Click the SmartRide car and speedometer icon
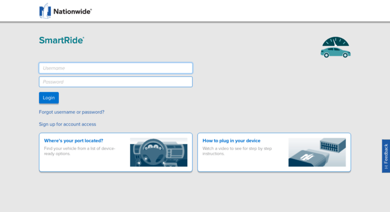390x212 pixels. (335, 47)
